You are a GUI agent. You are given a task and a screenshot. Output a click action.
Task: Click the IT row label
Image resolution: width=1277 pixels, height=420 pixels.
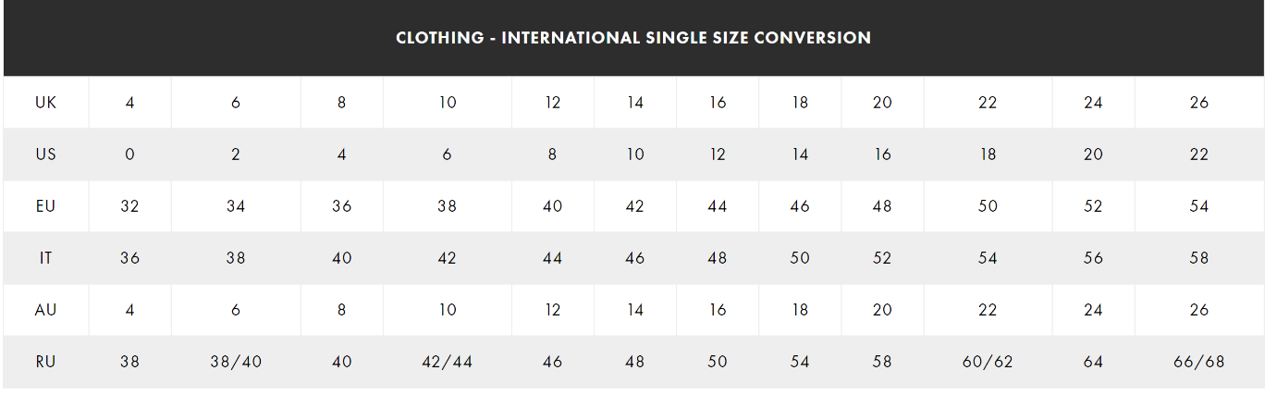click(45, 258)
